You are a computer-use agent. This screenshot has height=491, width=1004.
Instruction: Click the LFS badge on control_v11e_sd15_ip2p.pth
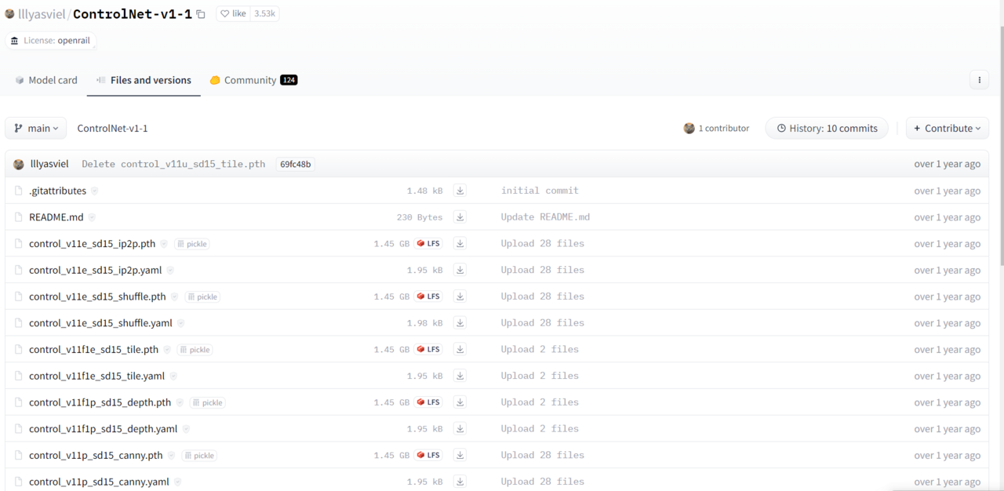pos(428,244)
